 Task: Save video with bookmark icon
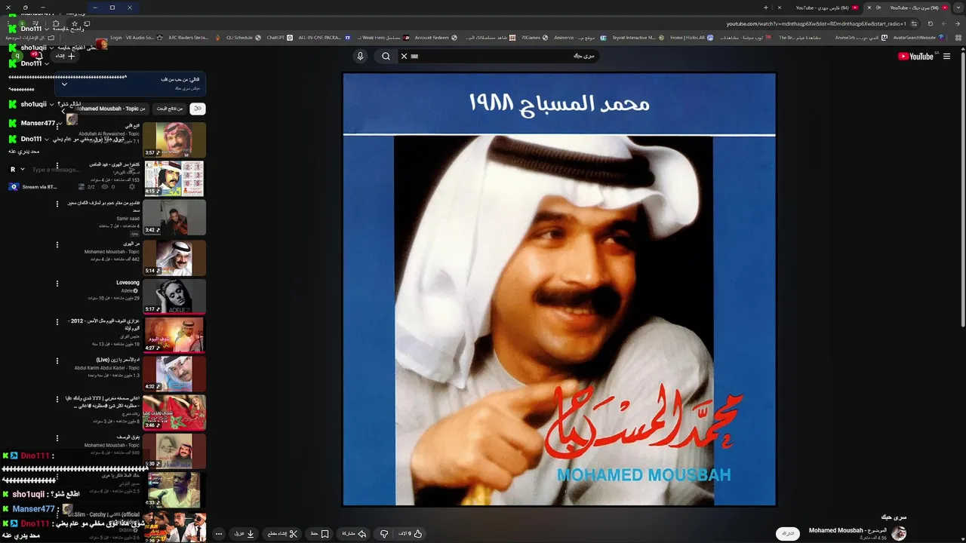click(320, 533)
